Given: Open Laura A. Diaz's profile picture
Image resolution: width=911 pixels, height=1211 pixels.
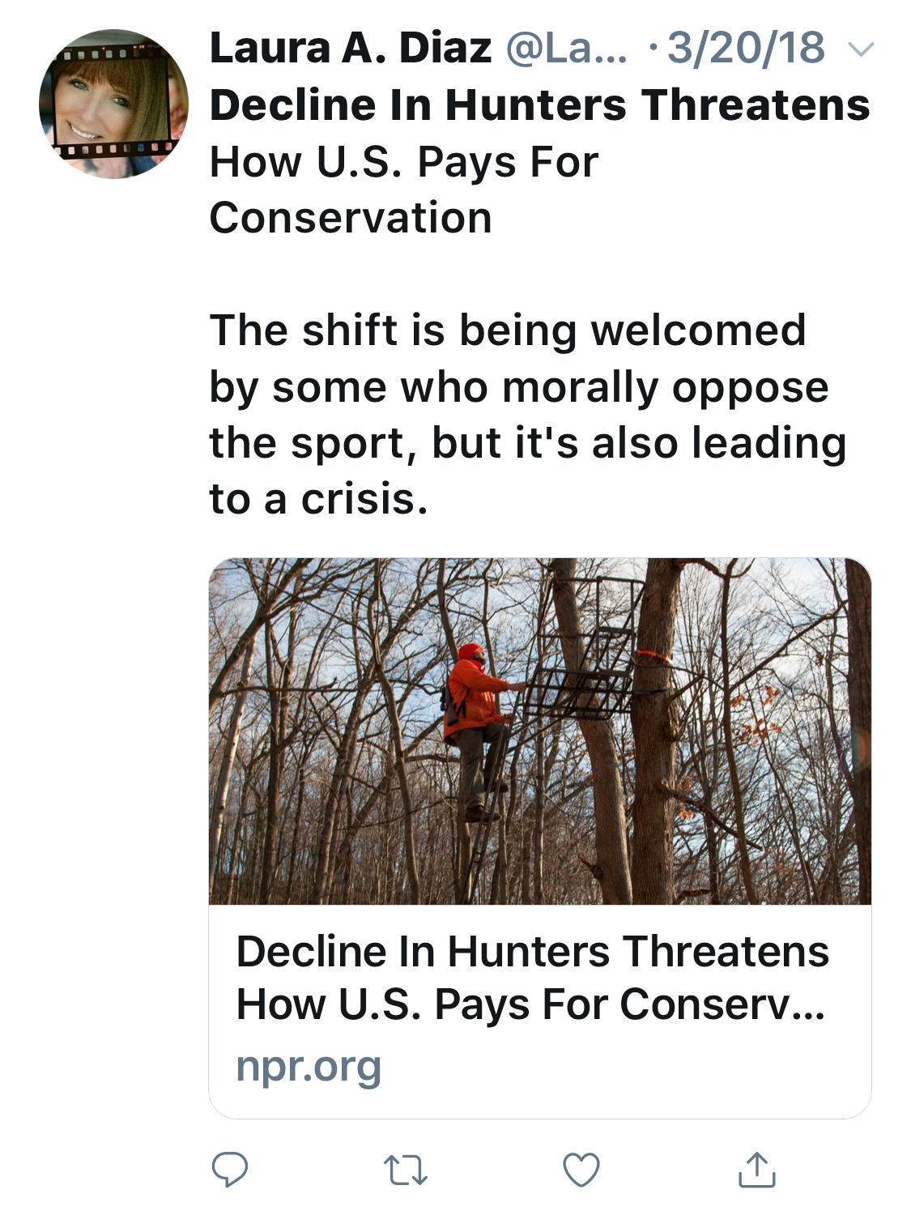Looking at the screenshot, I should click(x=113, y=104).
